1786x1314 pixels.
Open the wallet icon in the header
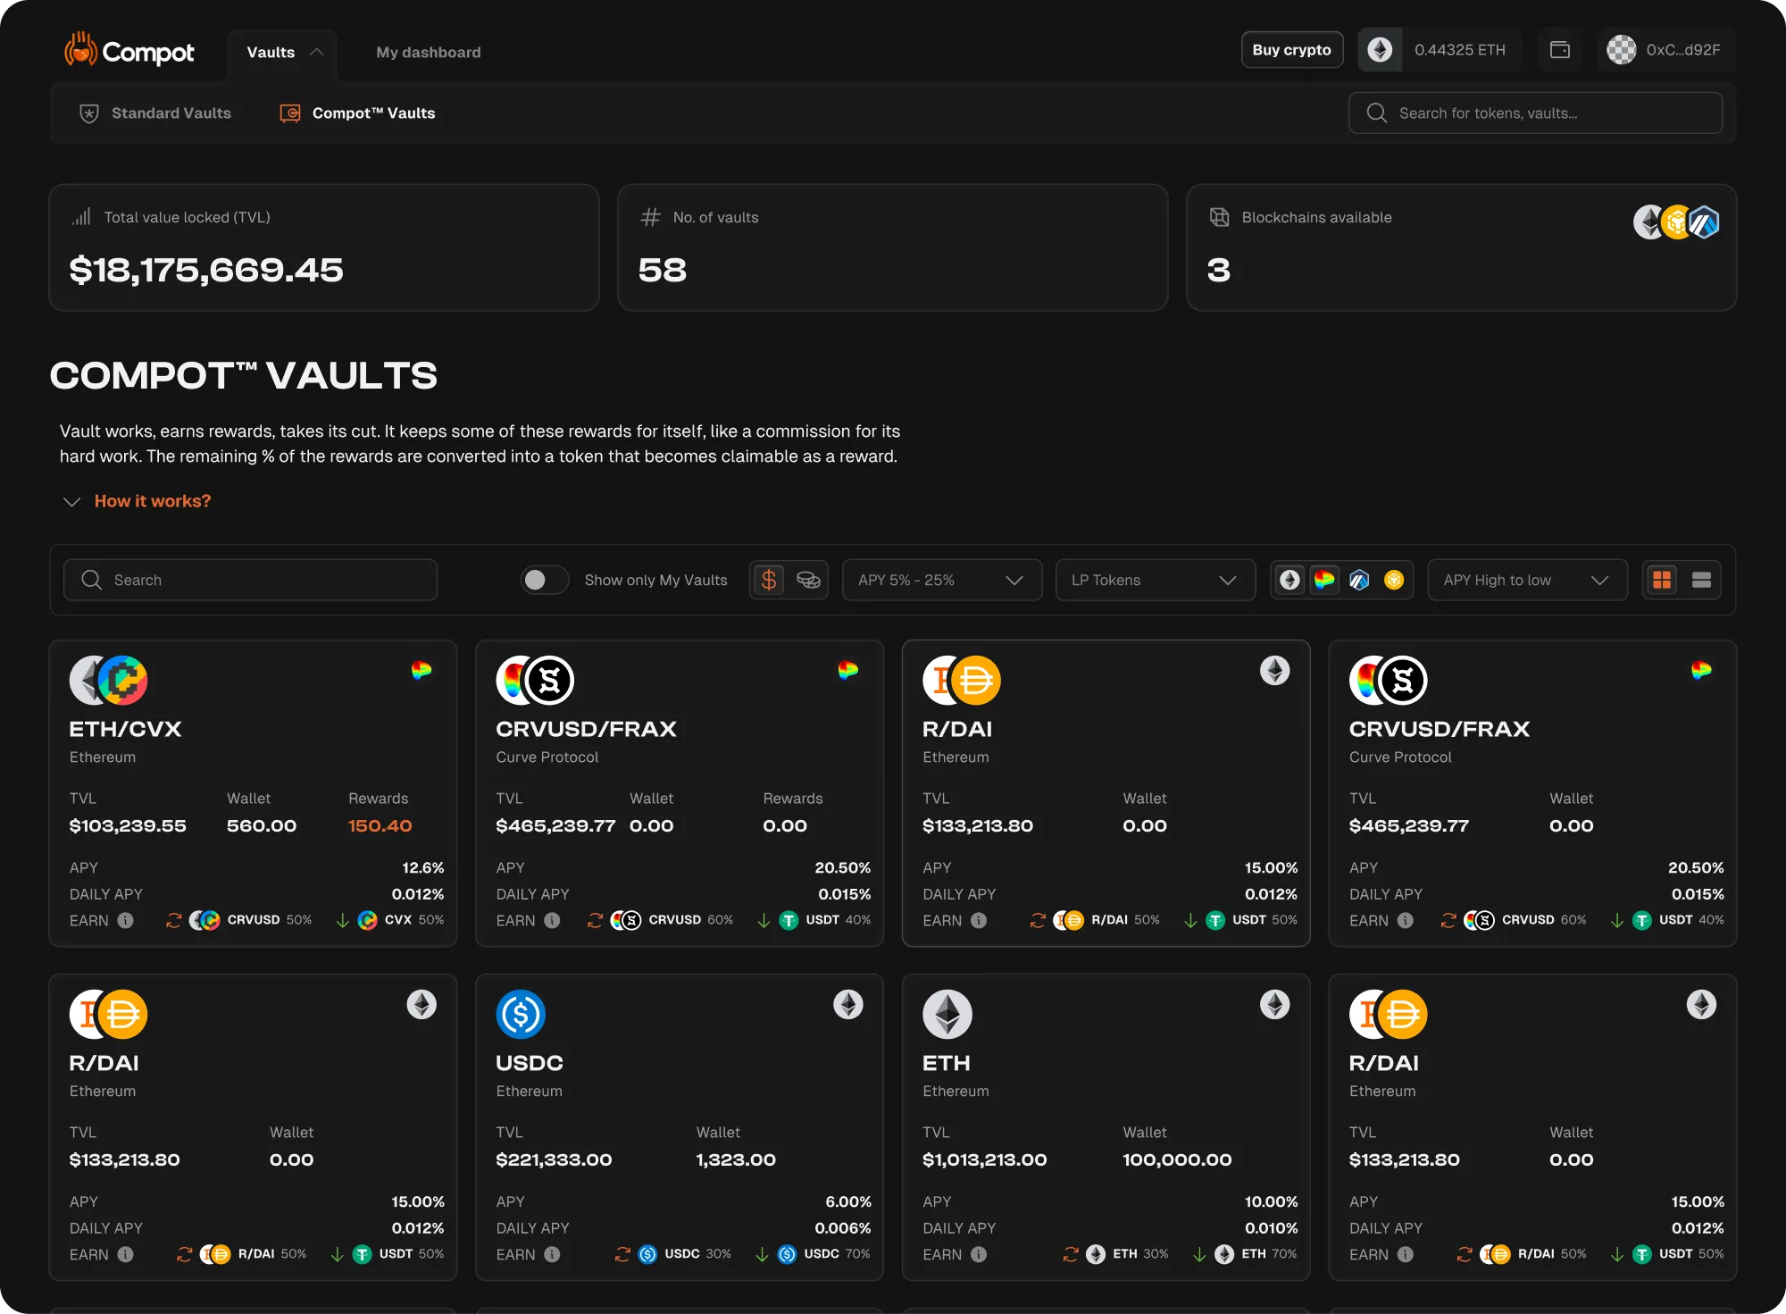[1559, 49]
